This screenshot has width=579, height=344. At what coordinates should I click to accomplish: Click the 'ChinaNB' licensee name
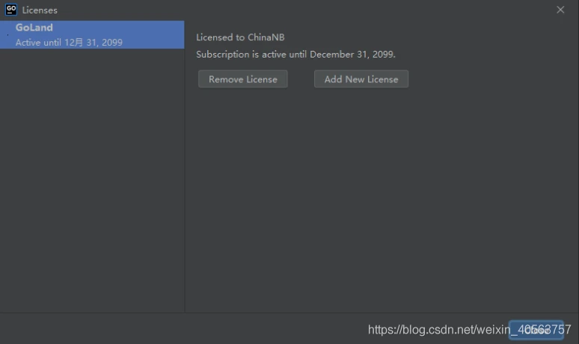click(266, 37)
